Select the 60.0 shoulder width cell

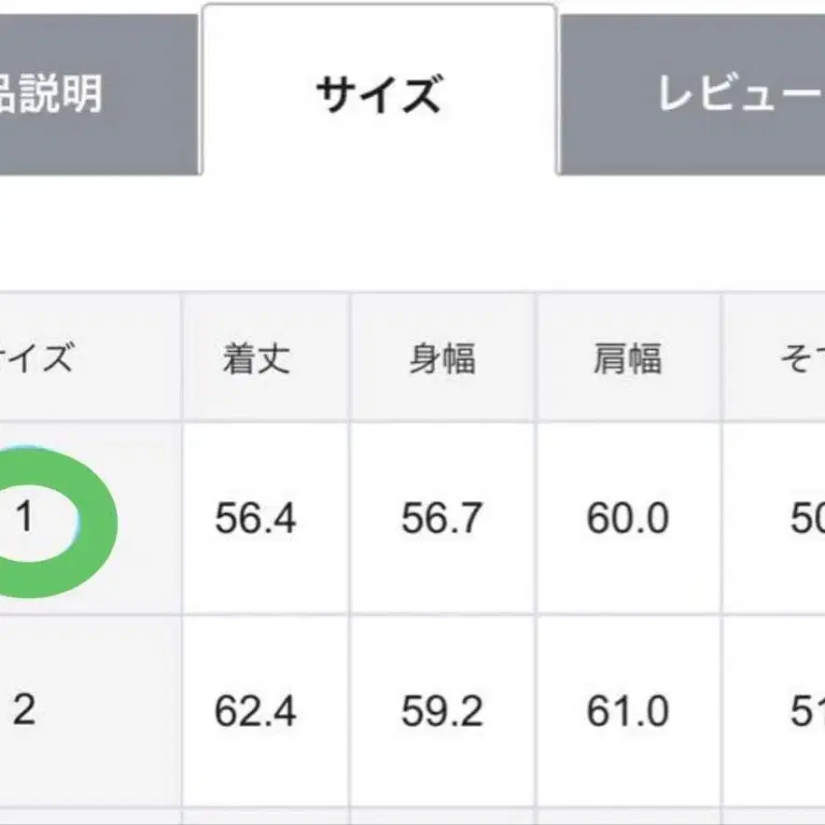627,519
